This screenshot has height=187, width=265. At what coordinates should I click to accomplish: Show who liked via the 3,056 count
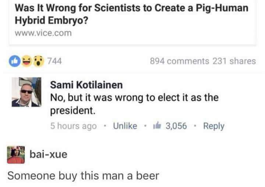[x=176, y=126]
